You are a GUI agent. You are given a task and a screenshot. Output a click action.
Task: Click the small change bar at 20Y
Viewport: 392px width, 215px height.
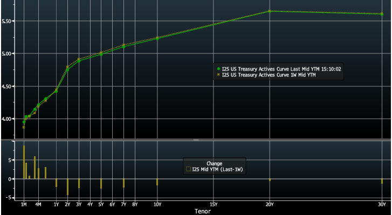click(x=270, y=180)
